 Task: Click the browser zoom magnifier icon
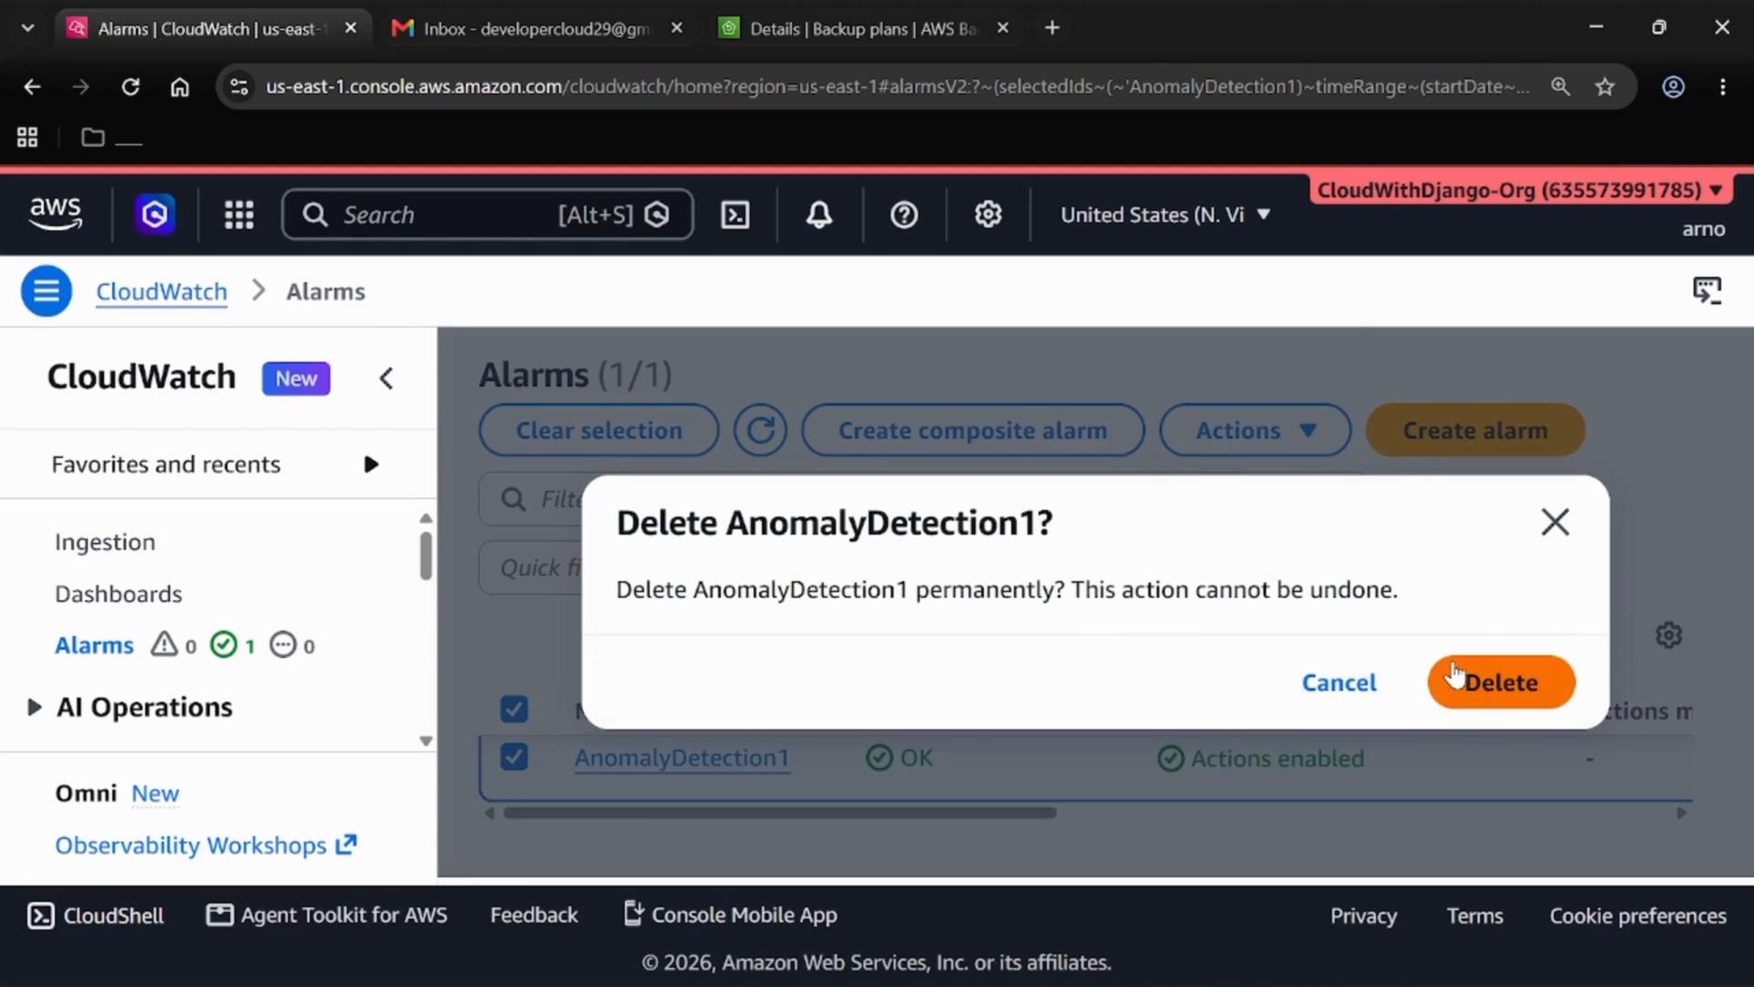pyautogui.click(x=1560, y=87)
